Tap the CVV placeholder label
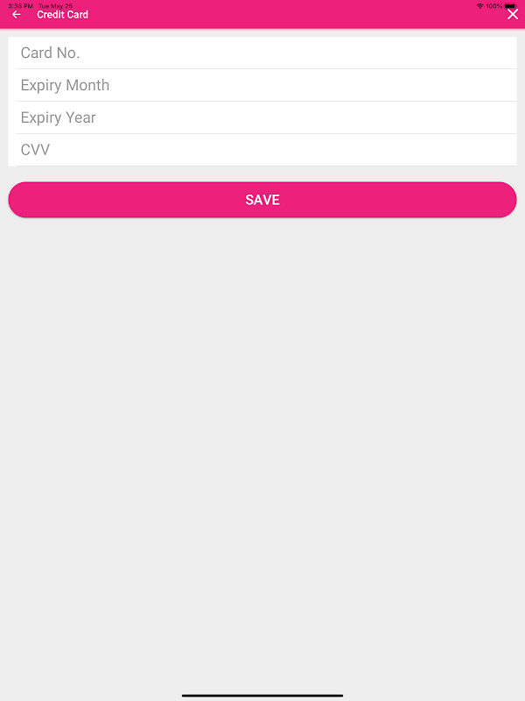Image resolution: width=525 pixels, height=701 pixels. [x=35, y=150]
